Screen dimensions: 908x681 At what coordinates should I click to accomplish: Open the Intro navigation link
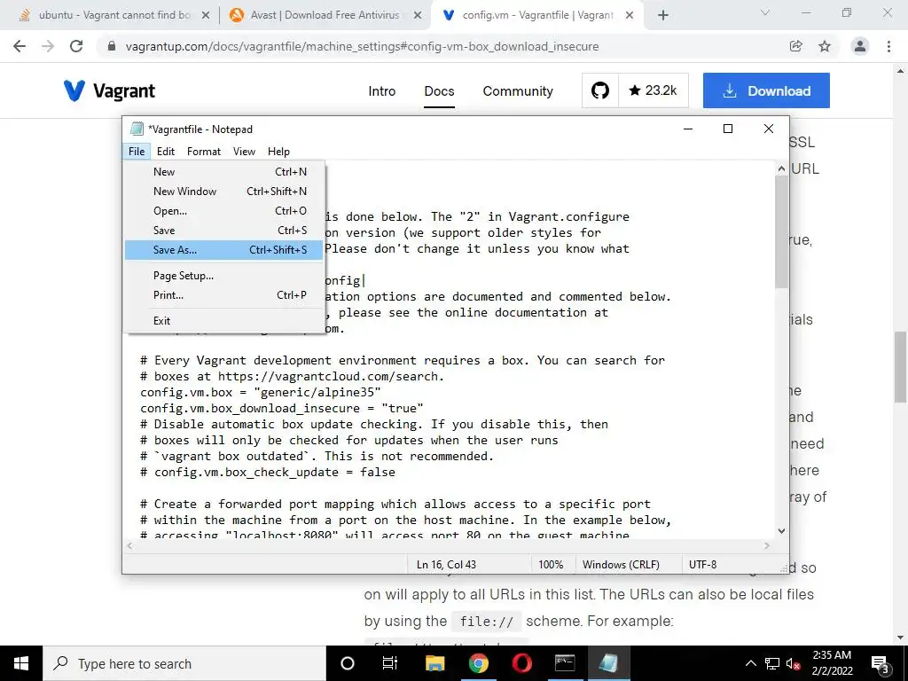point(381,91)
